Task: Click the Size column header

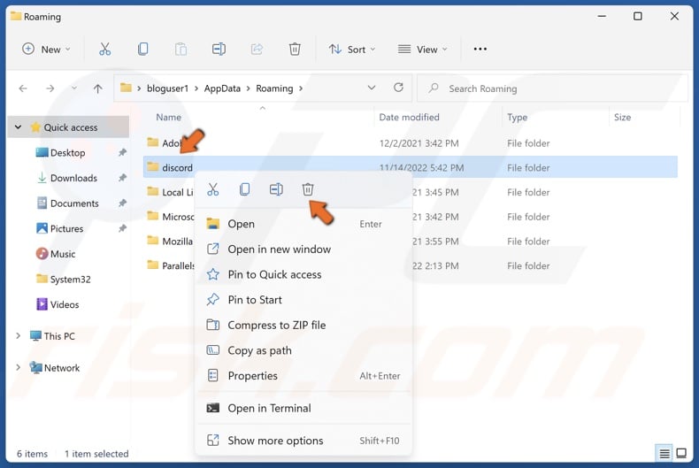Action: (x=622, y=118)
